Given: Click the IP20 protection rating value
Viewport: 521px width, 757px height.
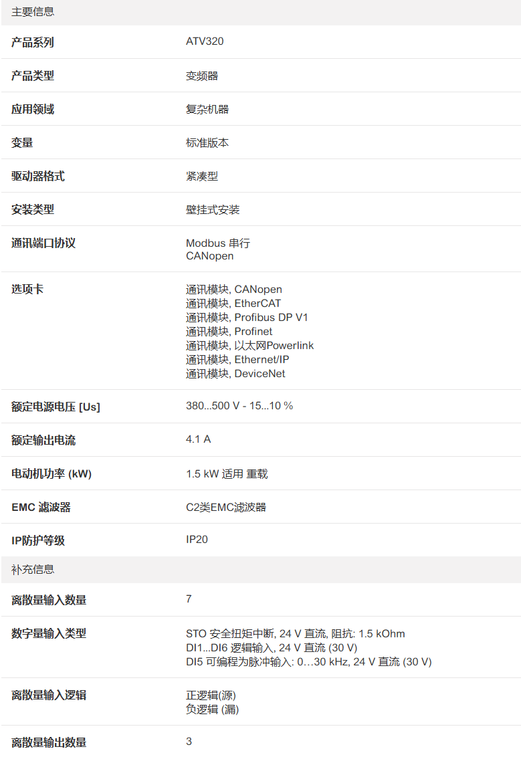Looking at the screenshot, I should pyautogui.click(x=197, y=539).
